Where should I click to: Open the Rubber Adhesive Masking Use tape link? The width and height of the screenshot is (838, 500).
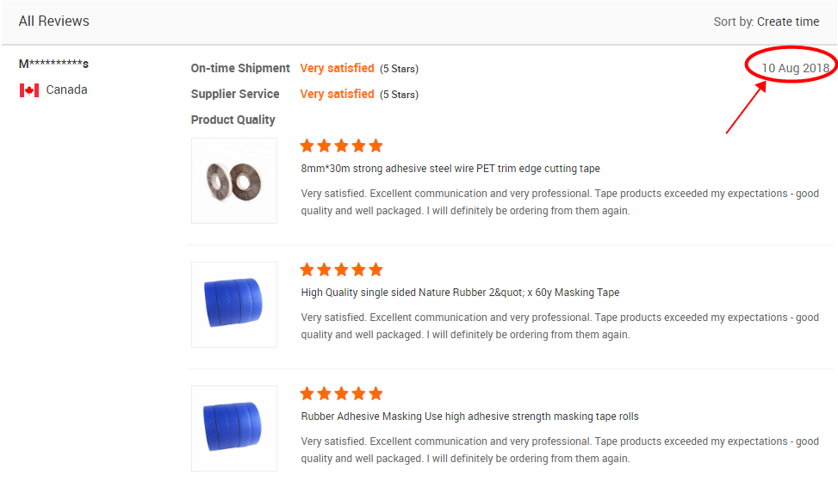469,417
